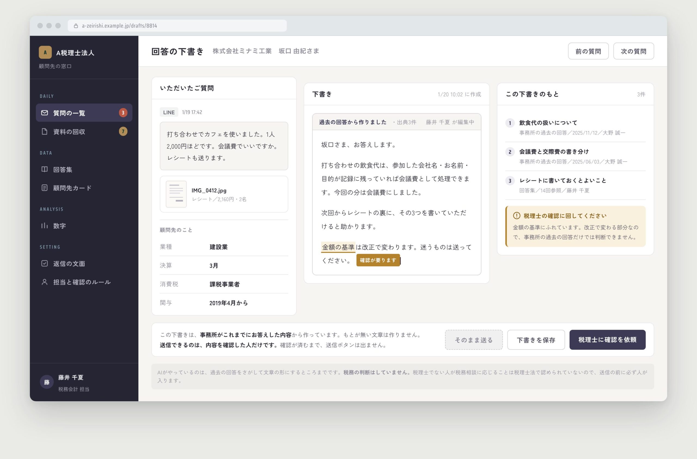Click the lock icon in address bar
The width and height of the screenshot is (697, 459).
click(x=76, y=26)
